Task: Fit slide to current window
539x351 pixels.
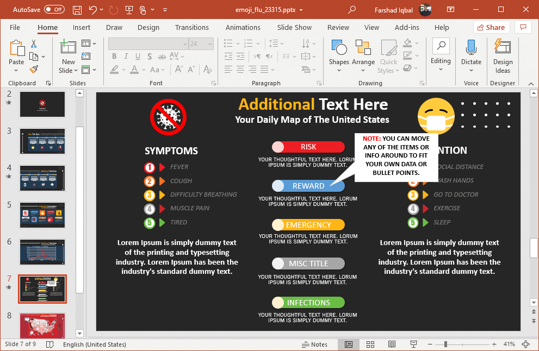Action: pyautogui.click(x=525, y=344)
